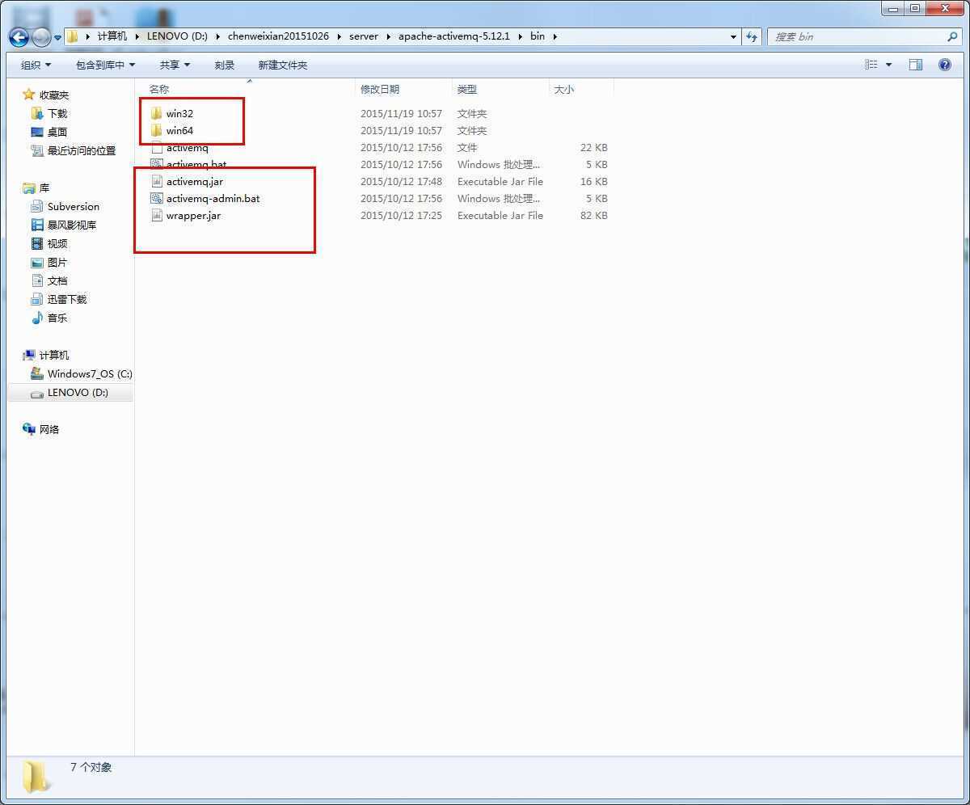Image resolution: width=970 pixels, height=805 pixels.
Task: Open the 共享 dropdown
Action: [175, 65]
